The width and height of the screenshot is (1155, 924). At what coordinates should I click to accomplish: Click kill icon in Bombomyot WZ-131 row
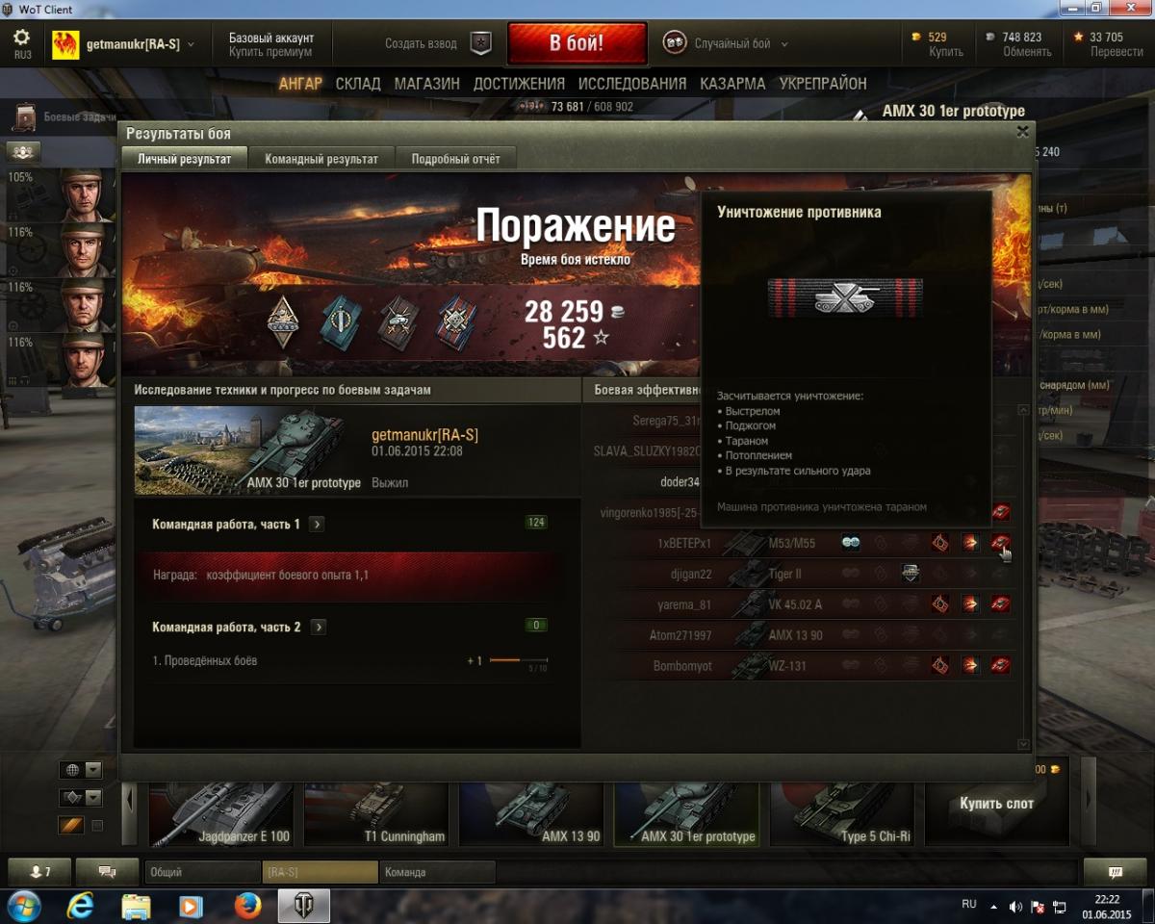pyautogui.click(x=1000, y=665)
